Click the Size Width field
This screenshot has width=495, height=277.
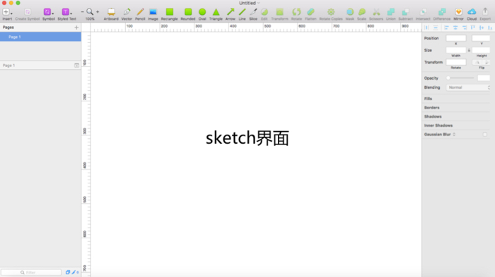pyautogui.click(x=456, y=50)
